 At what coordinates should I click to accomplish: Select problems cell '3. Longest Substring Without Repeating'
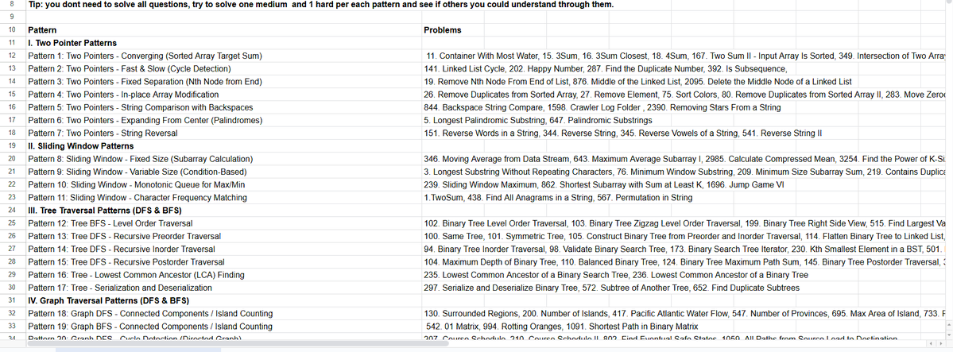(x=684, y=172)
